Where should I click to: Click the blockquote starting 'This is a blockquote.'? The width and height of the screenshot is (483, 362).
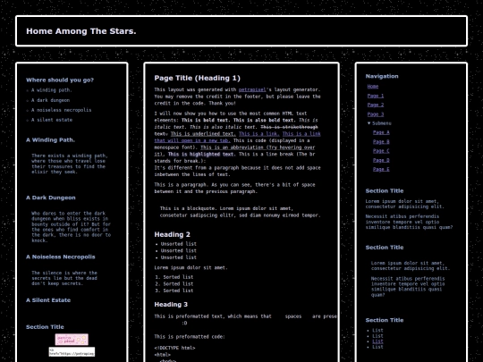coord(240,212)
